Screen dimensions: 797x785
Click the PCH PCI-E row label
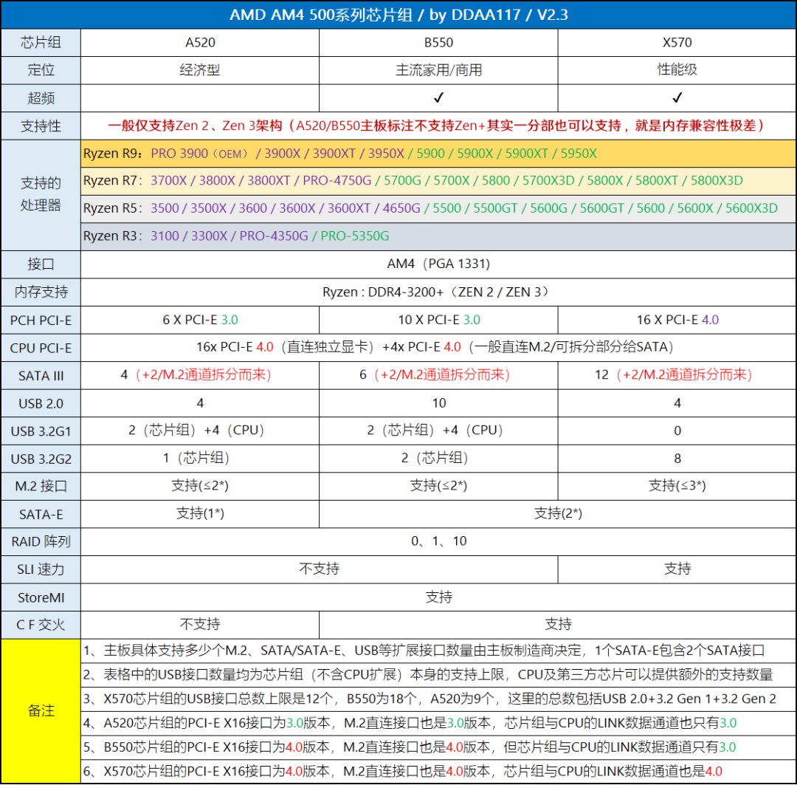tap(41, 320)
